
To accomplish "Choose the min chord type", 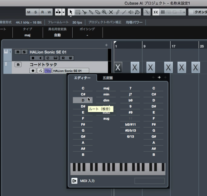I will coord(106,94).
